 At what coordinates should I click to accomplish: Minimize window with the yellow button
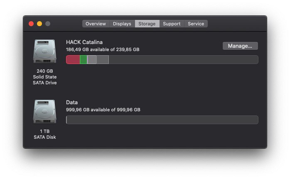pos(39,24)
